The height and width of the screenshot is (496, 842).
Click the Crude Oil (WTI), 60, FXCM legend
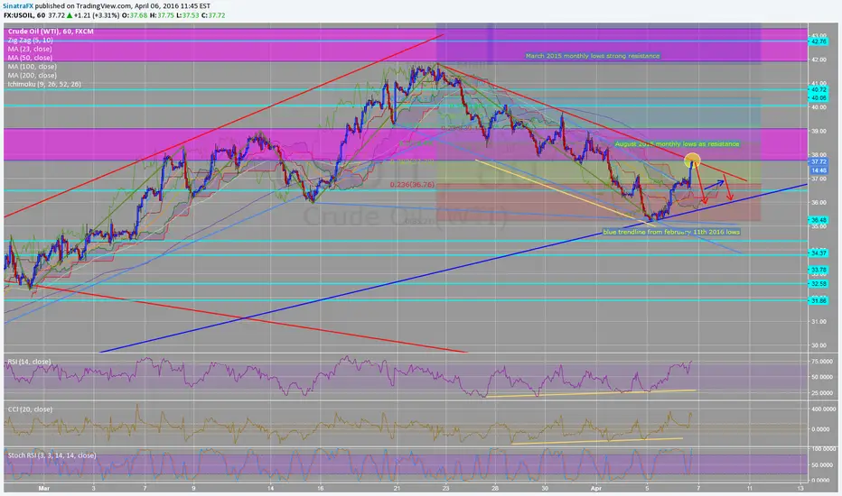(51, 32)
